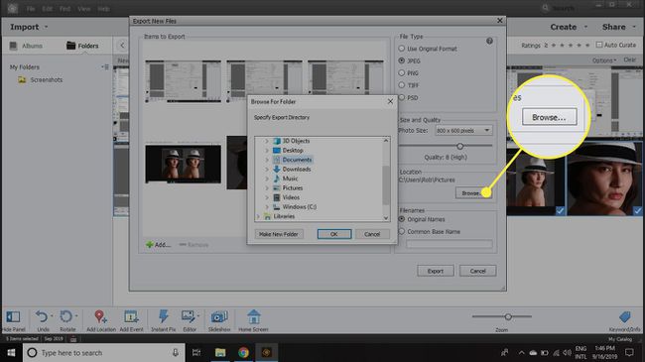The image size is (645, 362).
Task: Click the back arrow in Organizer
Action: [122, 46]
